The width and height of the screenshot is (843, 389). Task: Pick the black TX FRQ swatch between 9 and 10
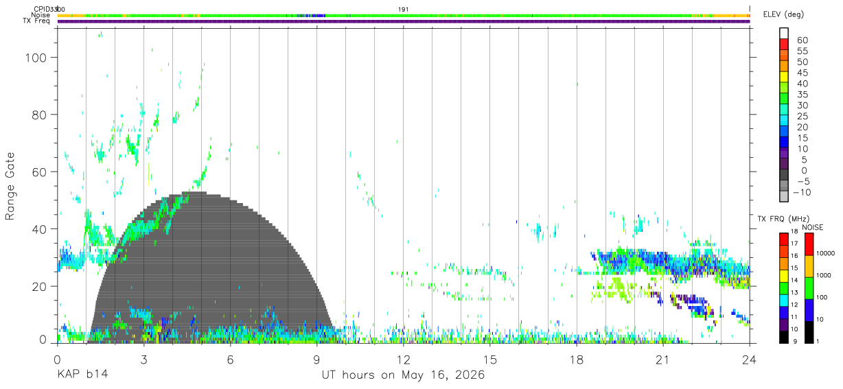(784, 336)
